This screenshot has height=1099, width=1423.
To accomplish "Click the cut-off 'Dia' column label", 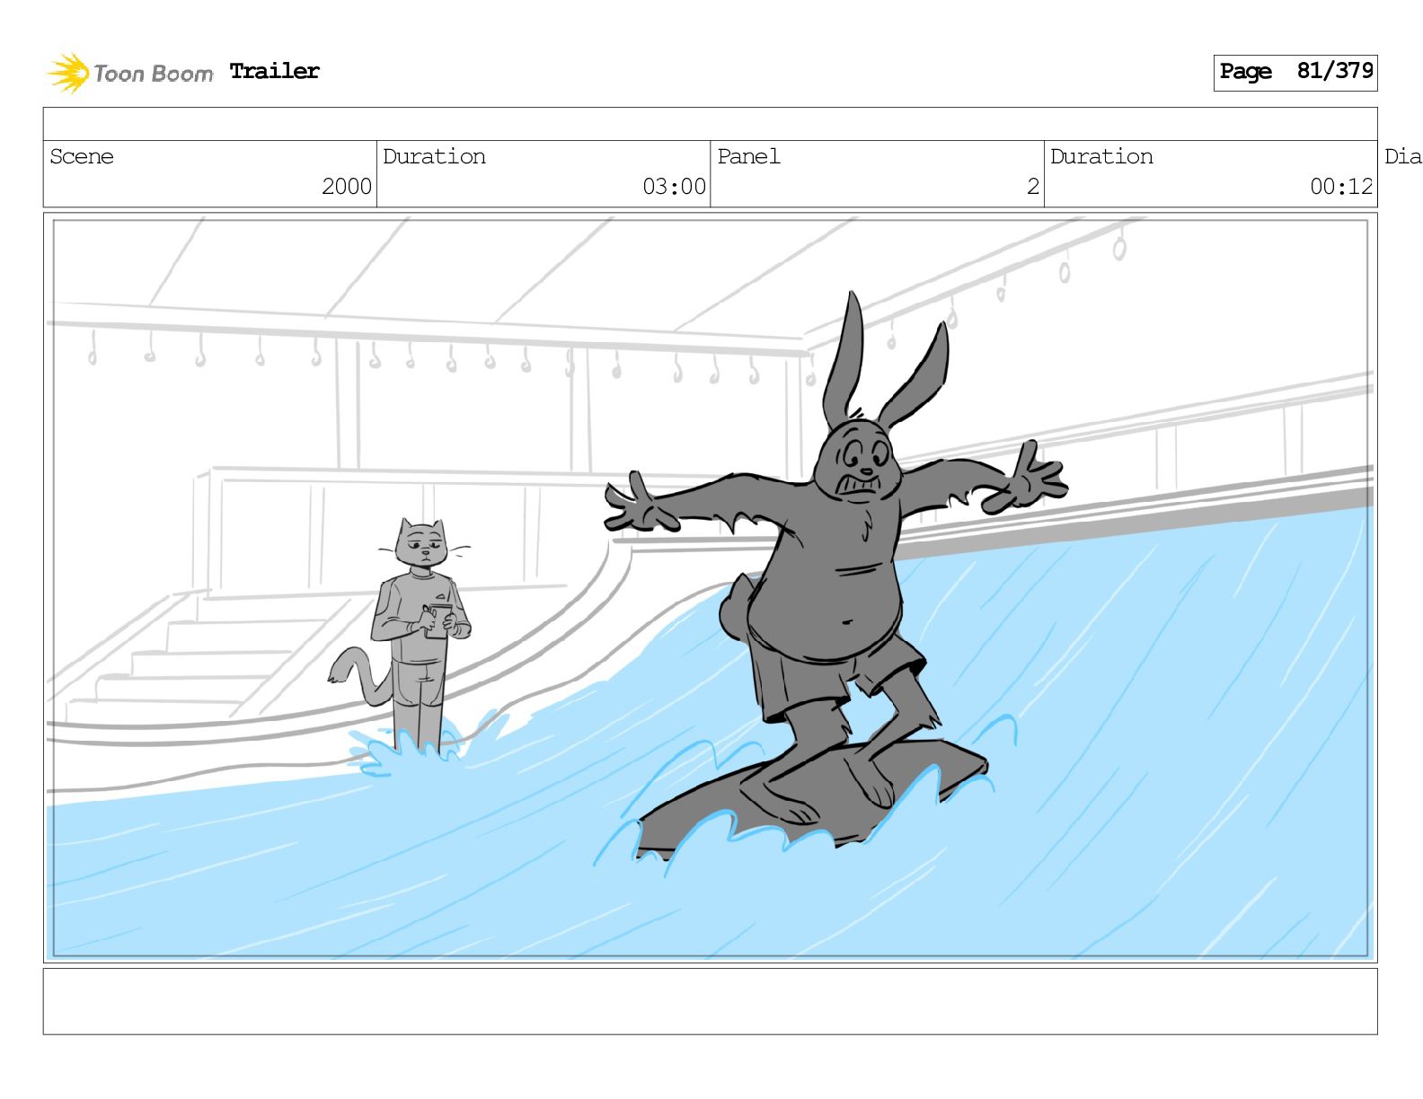I will coord(1403,156).
